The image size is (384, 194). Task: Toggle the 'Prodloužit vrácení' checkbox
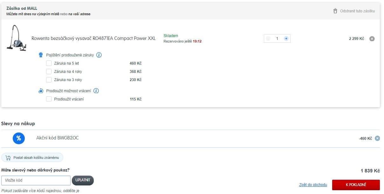tap(49, 99)
